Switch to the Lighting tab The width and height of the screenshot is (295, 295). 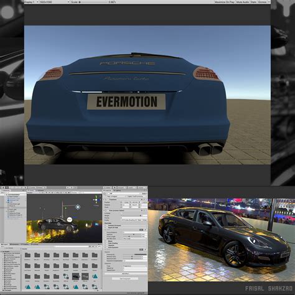tap(117, 190)
